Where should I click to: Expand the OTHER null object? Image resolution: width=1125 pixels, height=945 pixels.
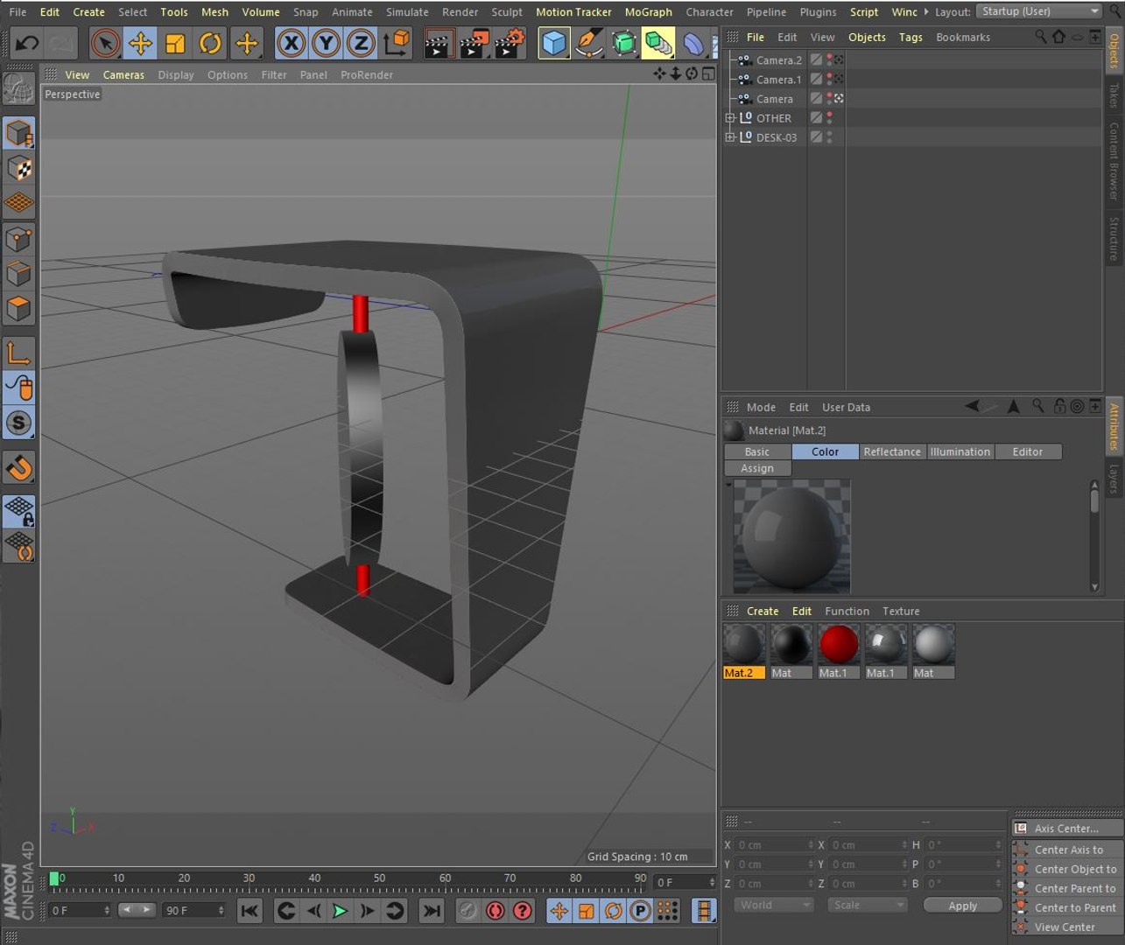tap(729, 118)
